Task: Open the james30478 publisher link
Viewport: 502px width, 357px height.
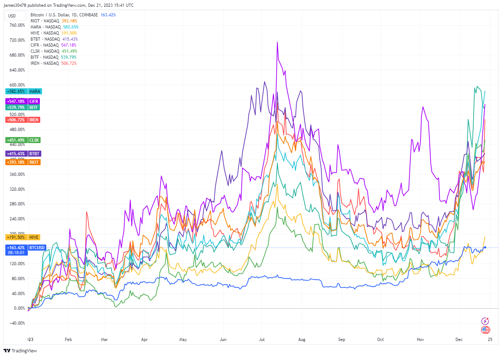Action: click(x=15, y=5)
